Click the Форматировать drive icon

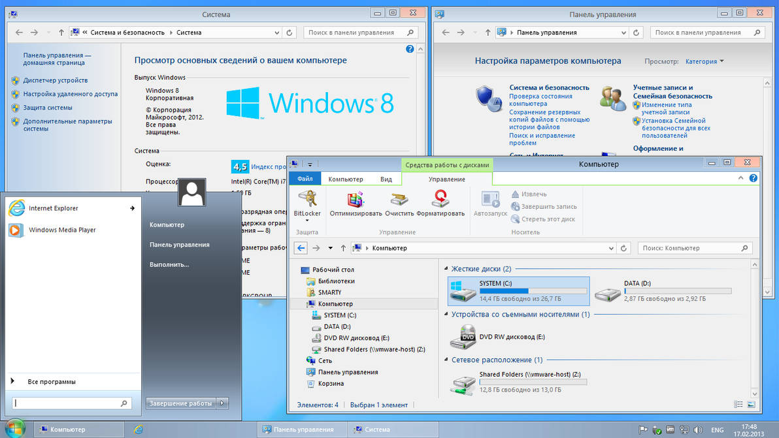click(x=440, y=199)
